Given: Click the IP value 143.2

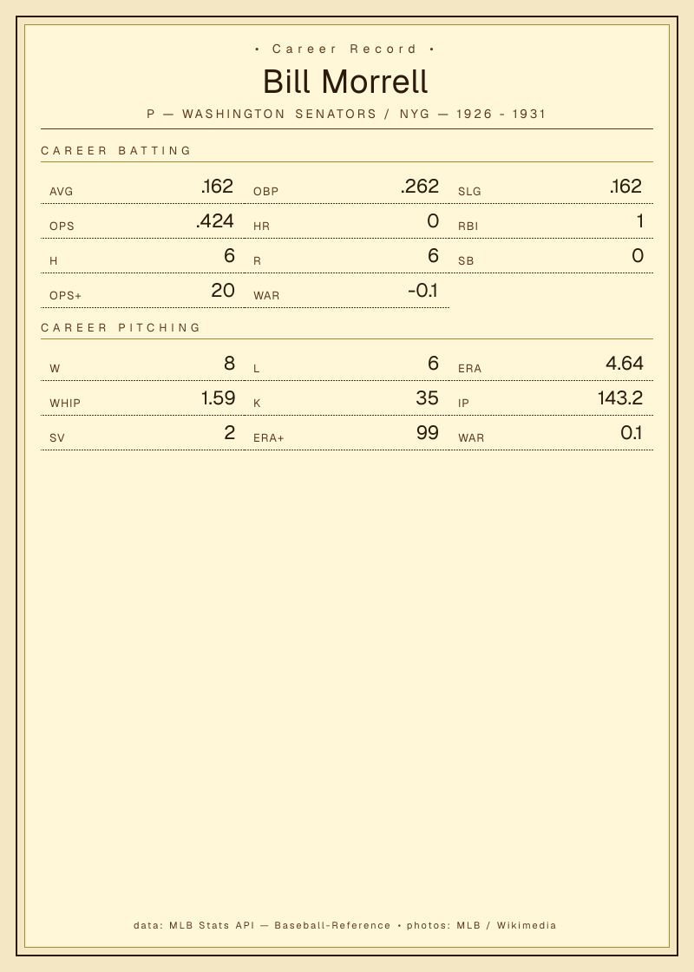Looking at the screenshot, I should (619, 398).
